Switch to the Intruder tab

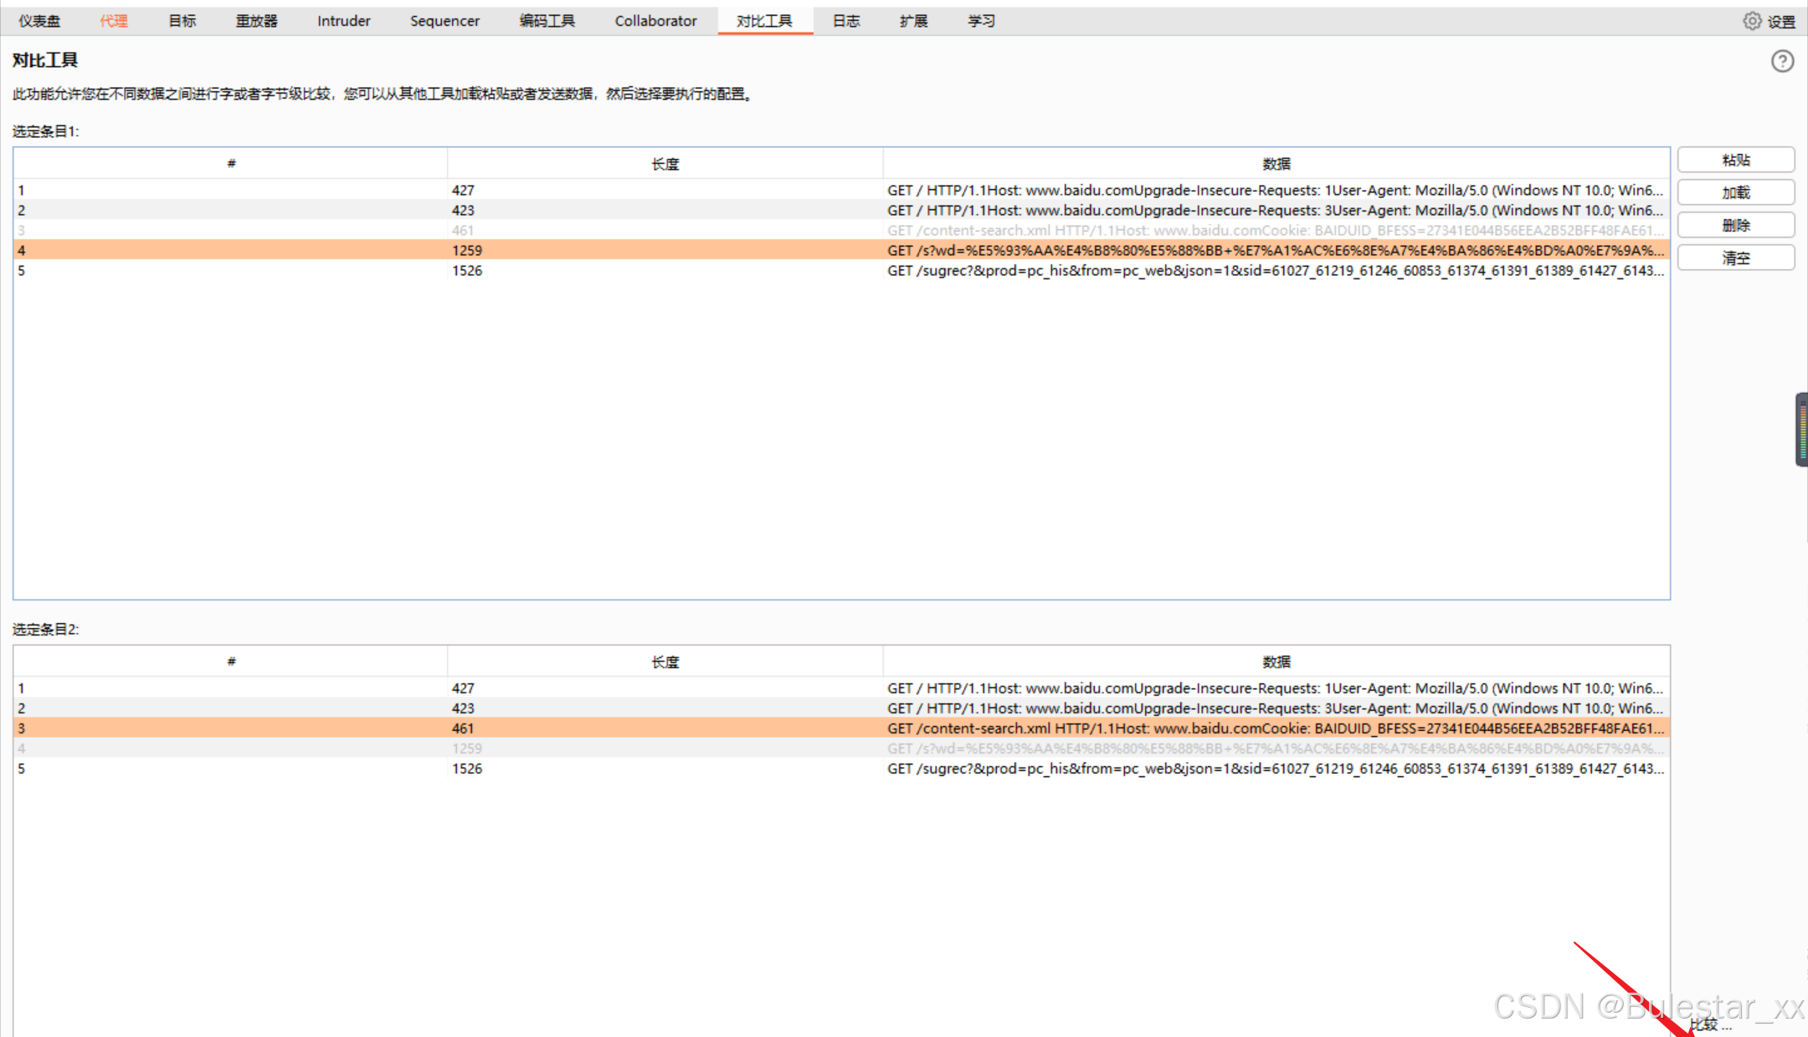point(343,21)
